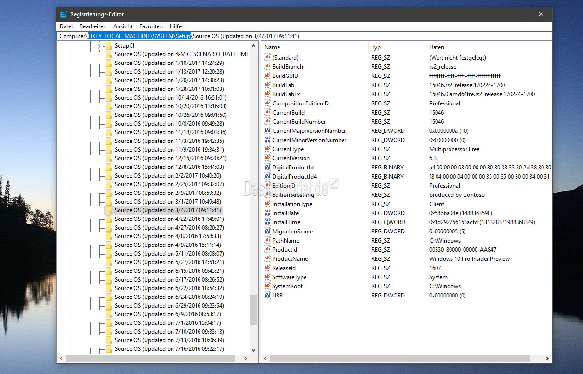The width and height of the screenshot is (583, 374).
Task: Open the Ansicht menu
Action: click(123, 26)
